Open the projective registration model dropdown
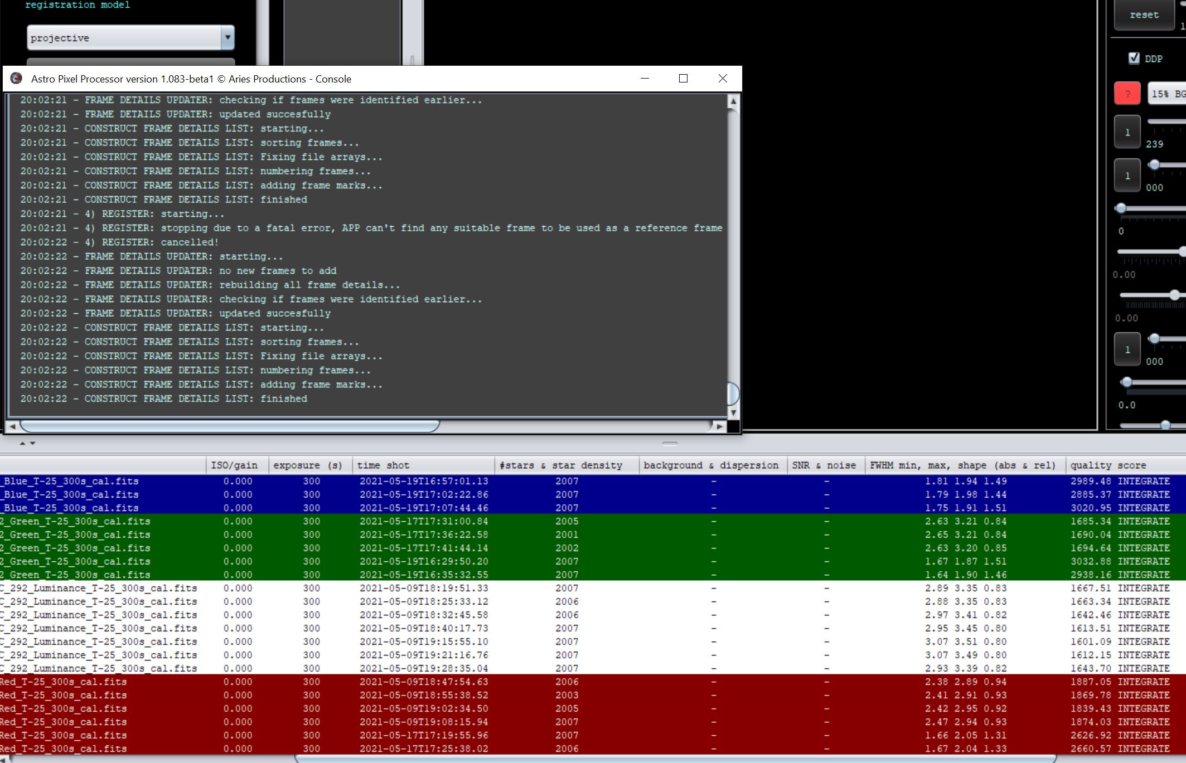Image resolution: width=1186 pixels, height=763 pixels. 227,38
